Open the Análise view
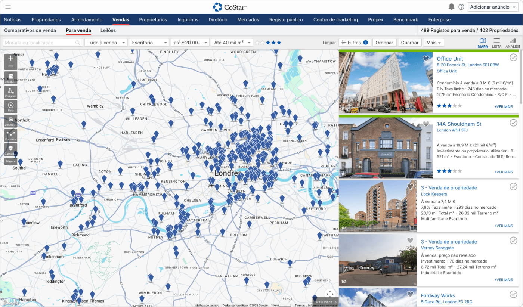523x307 pixels. 513,43
